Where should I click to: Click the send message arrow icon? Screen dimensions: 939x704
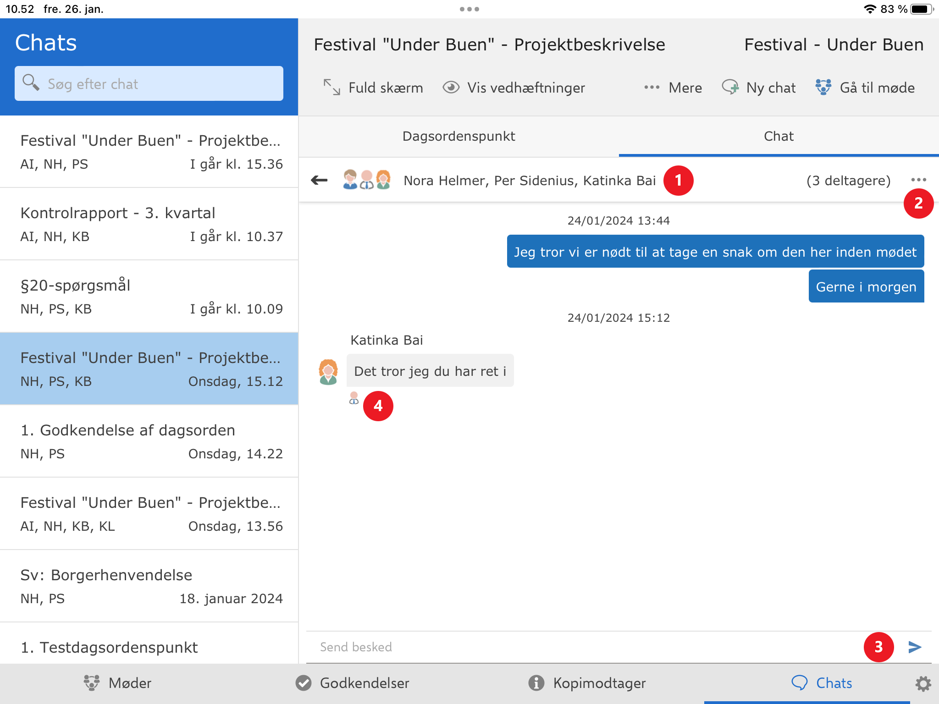tap(915, 647)
